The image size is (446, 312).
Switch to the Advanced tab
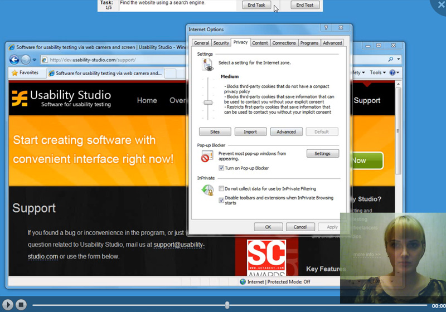[332, 43]
